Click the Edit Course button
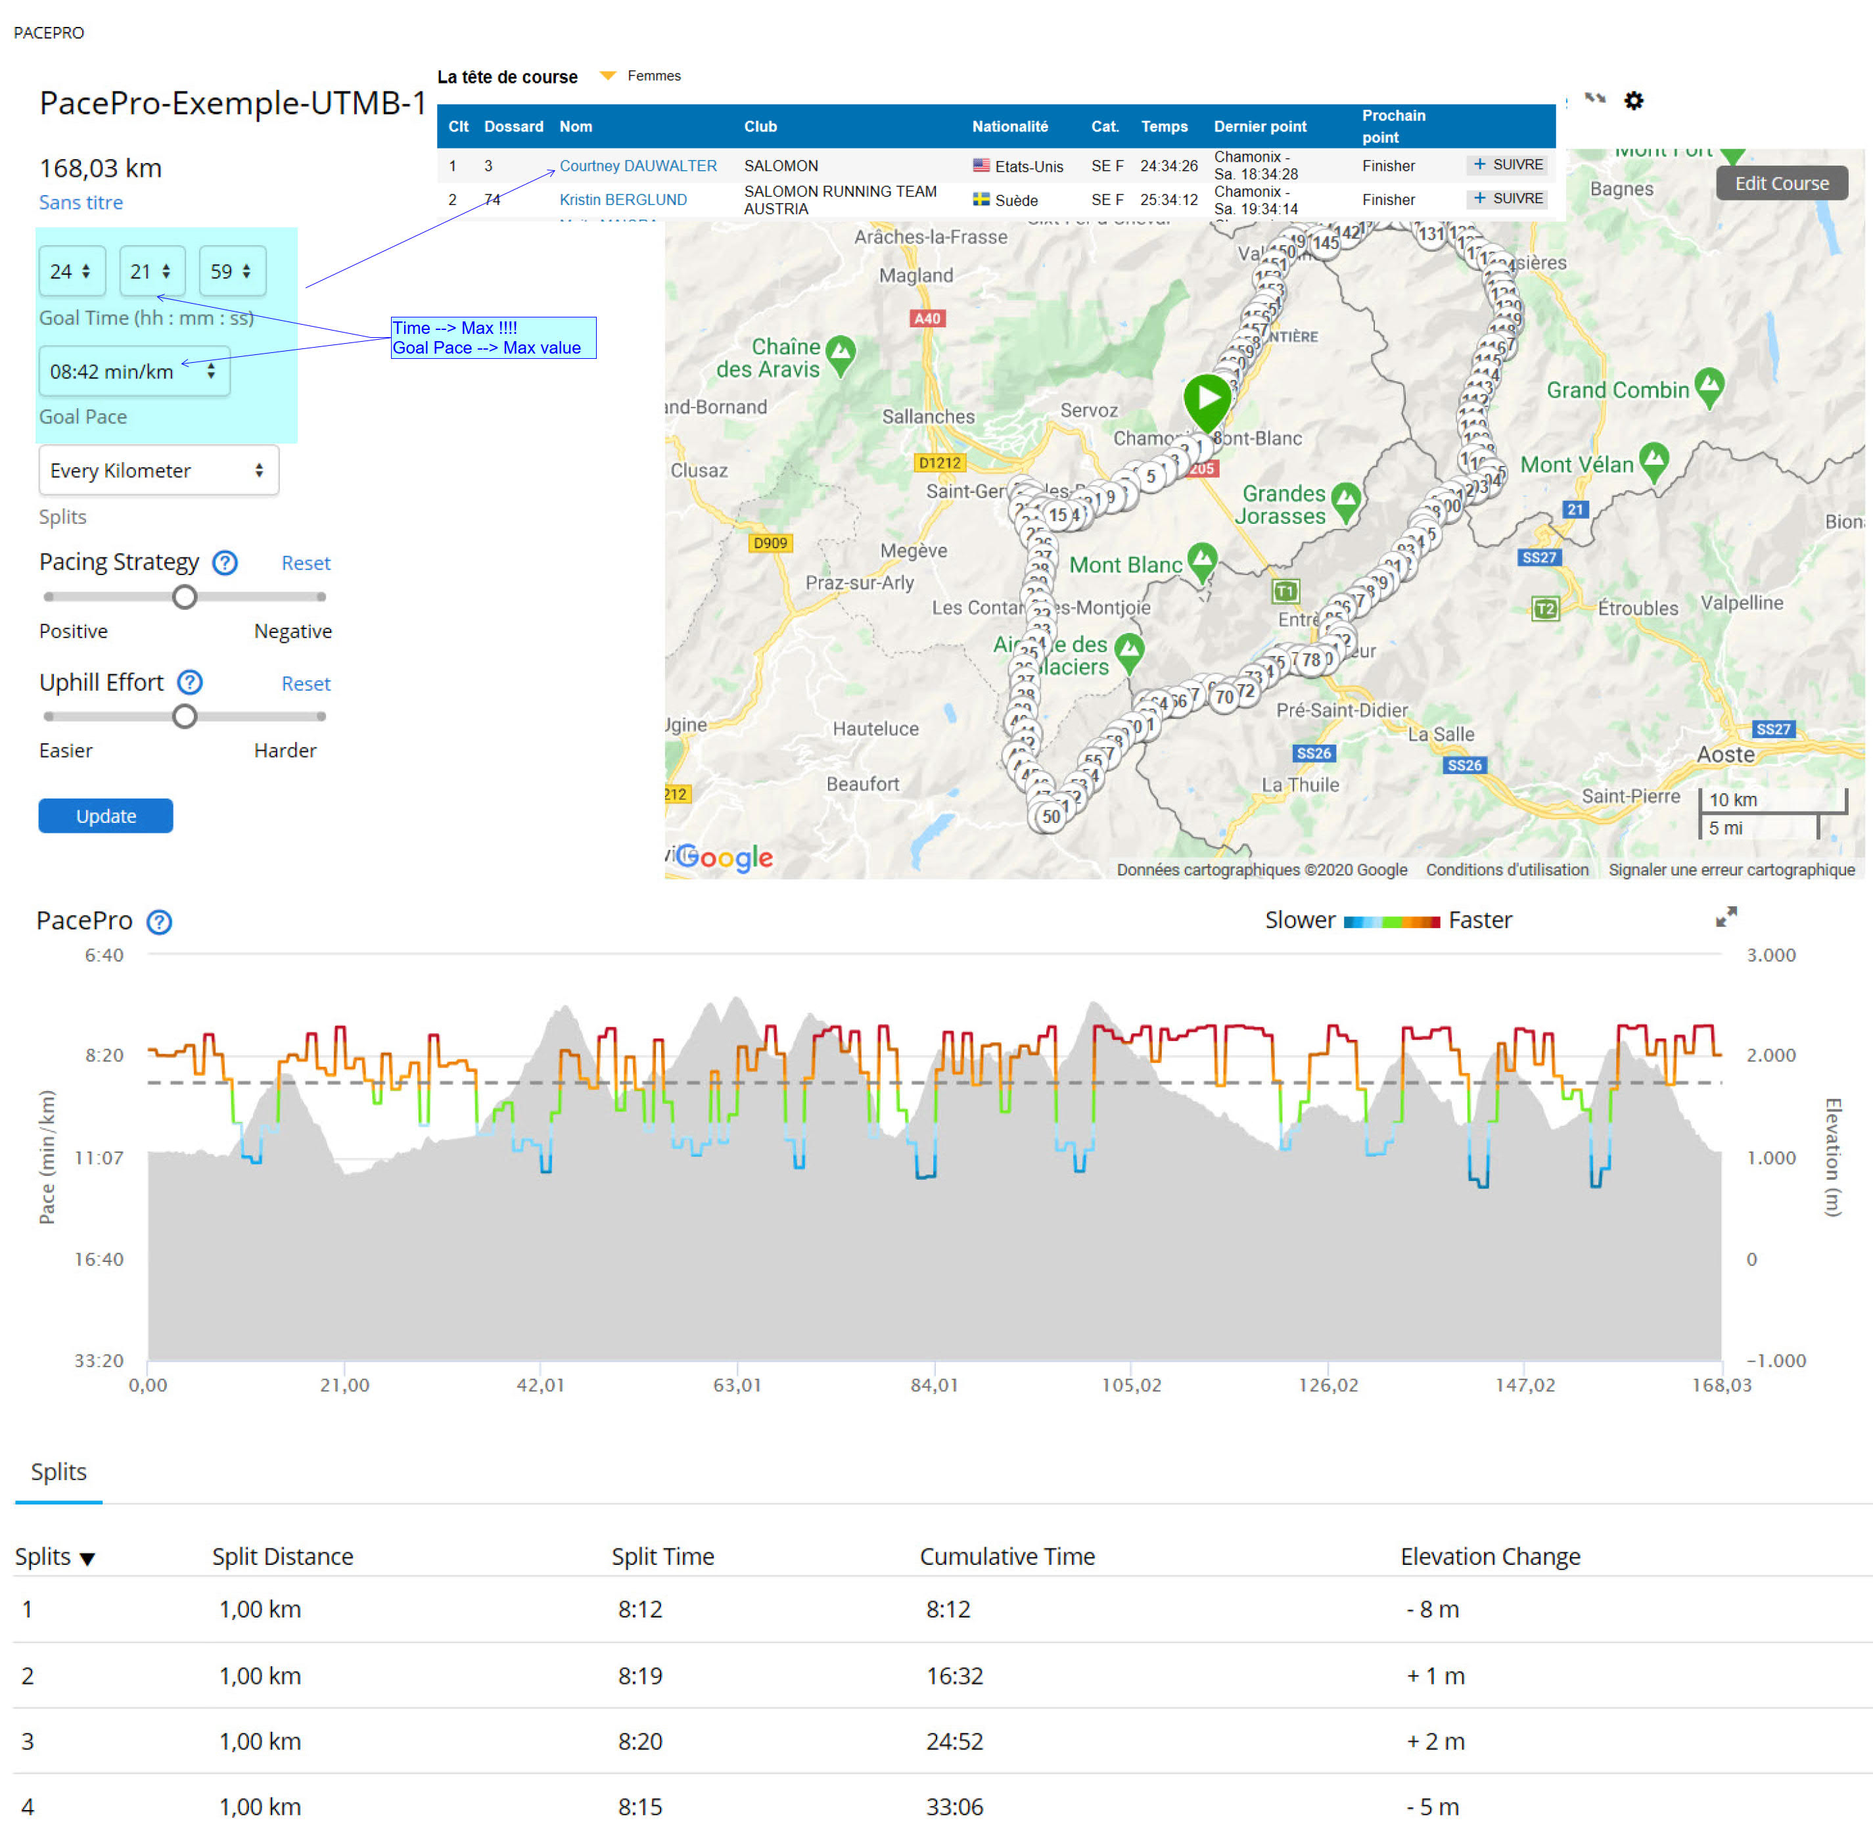 1782,183
